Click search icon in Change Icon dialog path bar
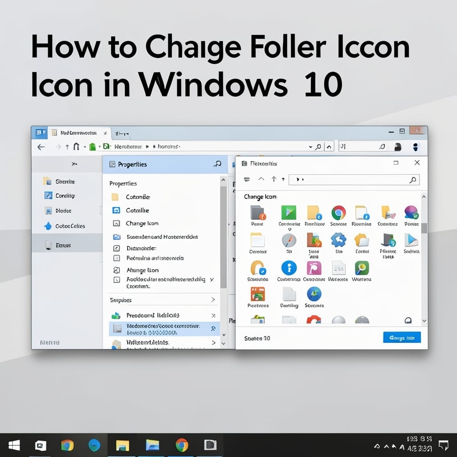This screenshot has height=457, width=457. coord(413,180)
